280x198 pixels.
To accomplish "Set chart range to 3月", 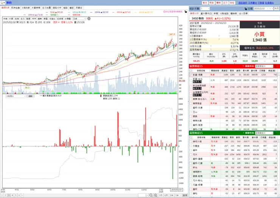I will pos(160,195).
